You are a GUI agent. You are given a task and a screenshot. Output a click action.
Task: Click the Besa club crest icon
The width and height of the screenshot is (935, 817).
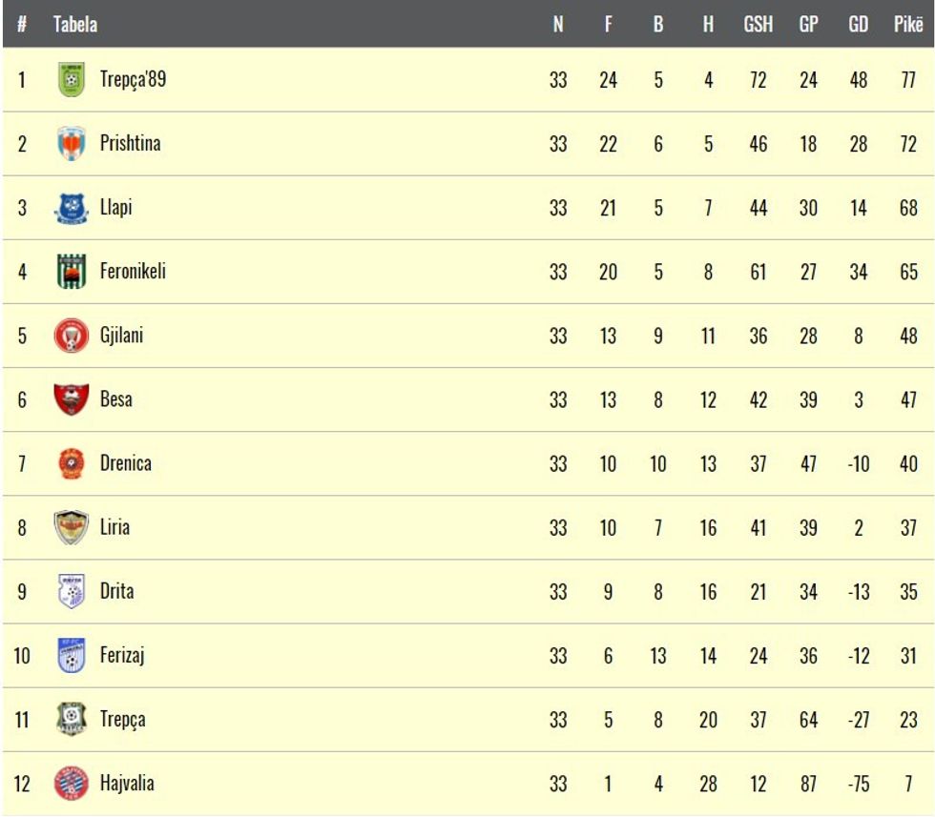71,399
